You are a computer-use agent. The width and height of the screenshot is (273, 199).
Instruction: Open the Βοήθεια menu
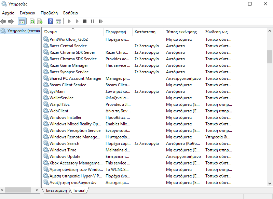[70, 13]
